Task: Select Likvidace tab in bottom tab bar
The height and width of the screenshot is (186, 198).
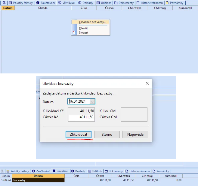Action: tap(60, 171)
